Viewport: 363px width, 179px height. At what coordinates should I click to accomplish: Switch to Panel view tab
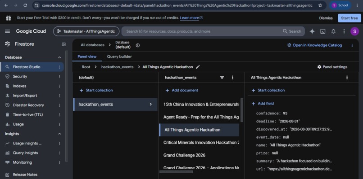pyautogui.click(x=87, y=57)
